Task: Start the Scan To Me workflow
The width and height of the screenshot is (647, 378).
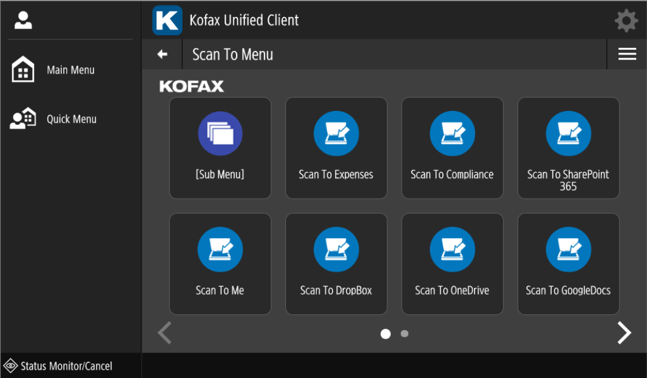Action: 220,250
